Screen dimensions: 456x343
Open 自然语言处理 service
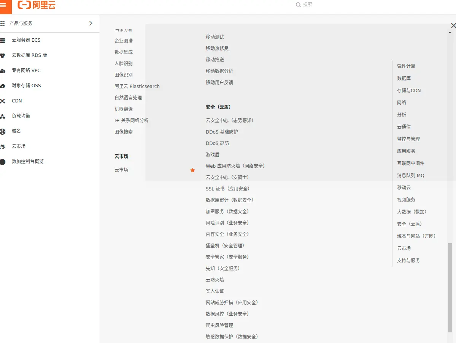pos(128,98)
